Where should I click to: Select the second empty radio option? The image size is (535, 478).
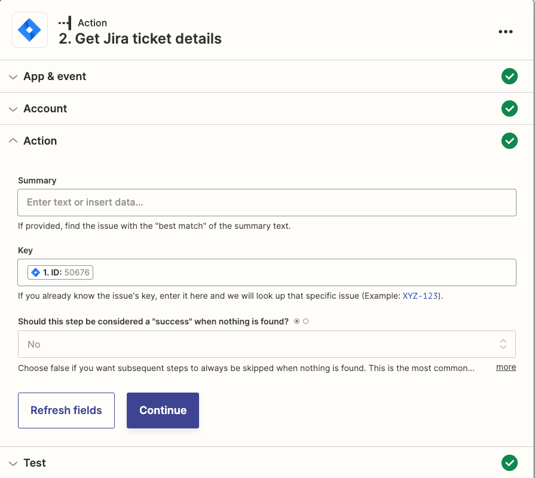pyautogui.click(x=305, y=321)
